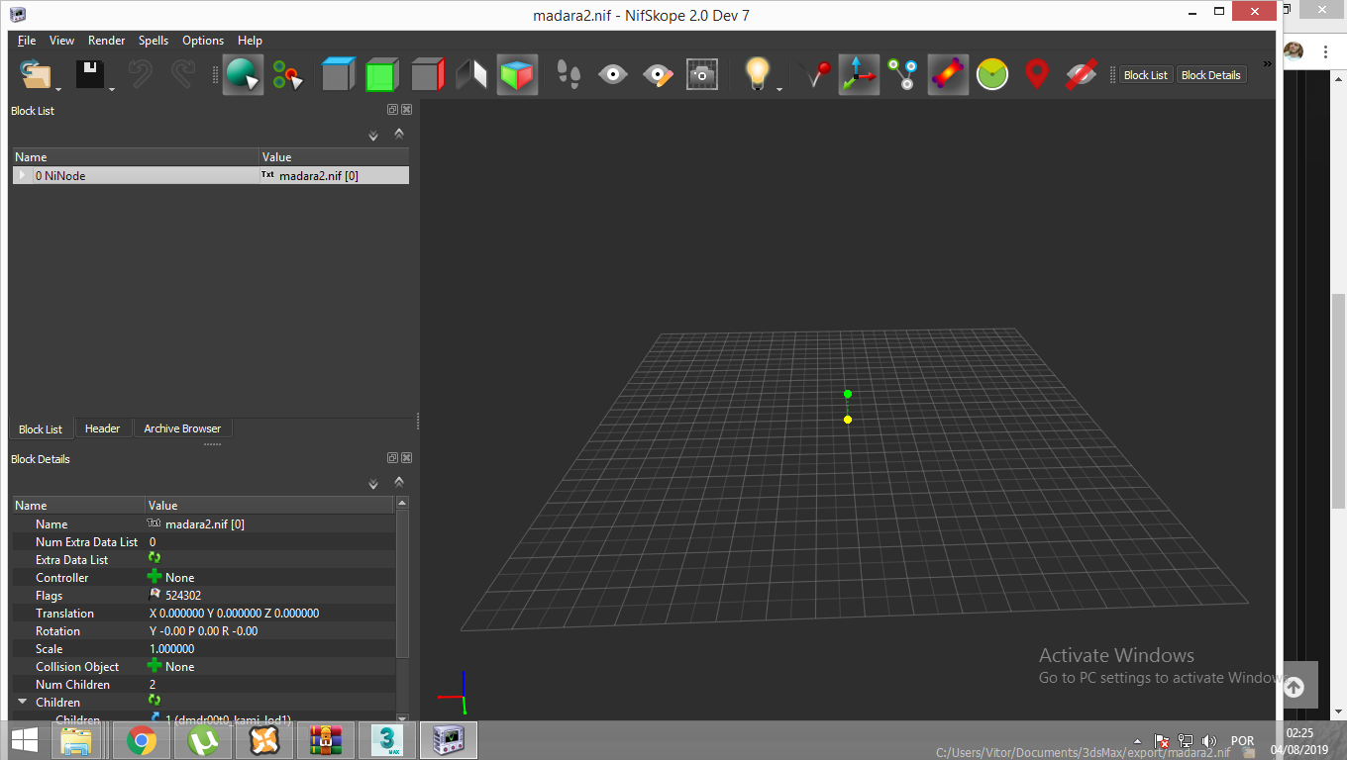Click the Flags value 524302
This screenshot has width=1347, height=760.
point(183,596)
